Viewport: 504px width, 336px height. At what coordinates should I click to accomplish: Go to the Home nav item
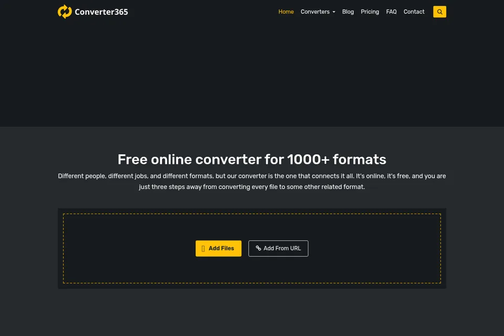click(x=286, y=12)
